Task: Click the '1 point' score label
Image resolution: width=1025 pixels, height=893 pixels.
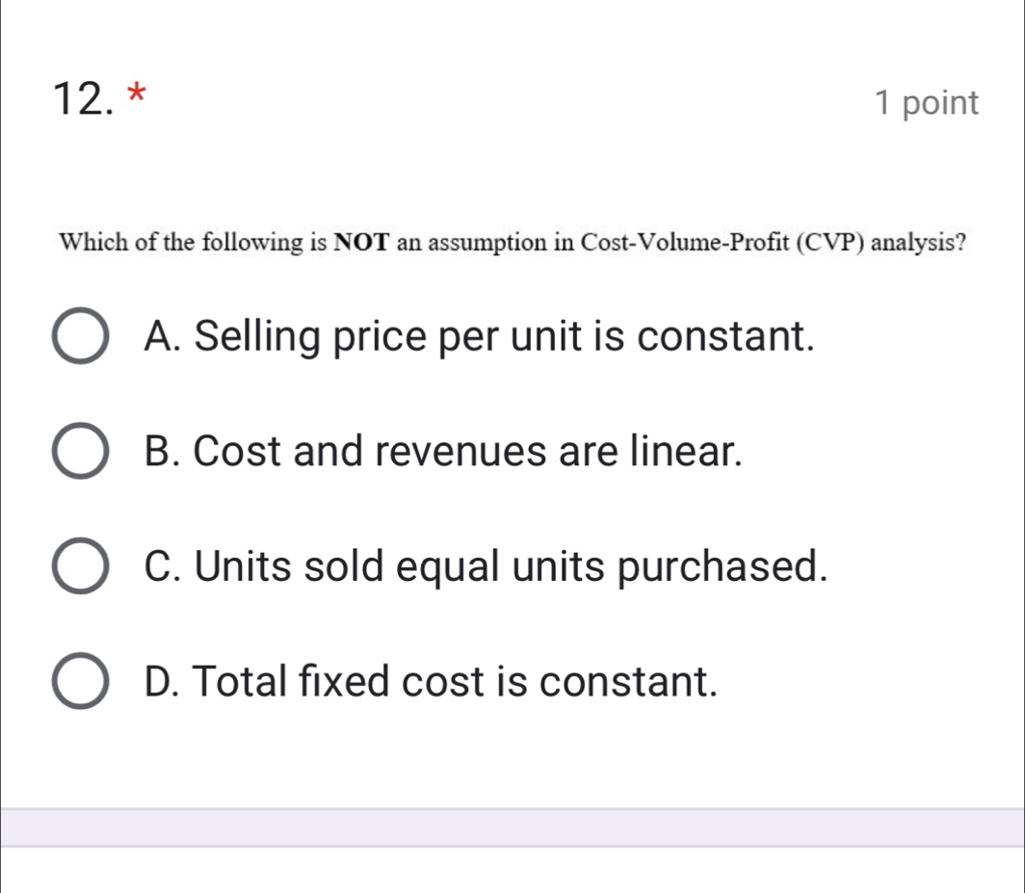Action: point(928,103)
